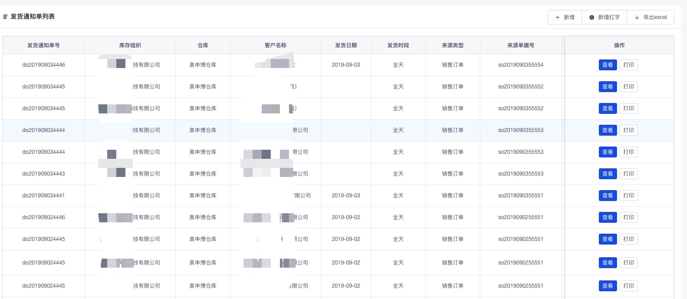Click source number so2019090355551
Viewport: 687px width, 299px height.
click(521, 196)
